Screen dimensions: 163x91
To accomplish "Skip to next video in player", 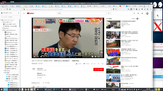I will click(x=38, y=57).
